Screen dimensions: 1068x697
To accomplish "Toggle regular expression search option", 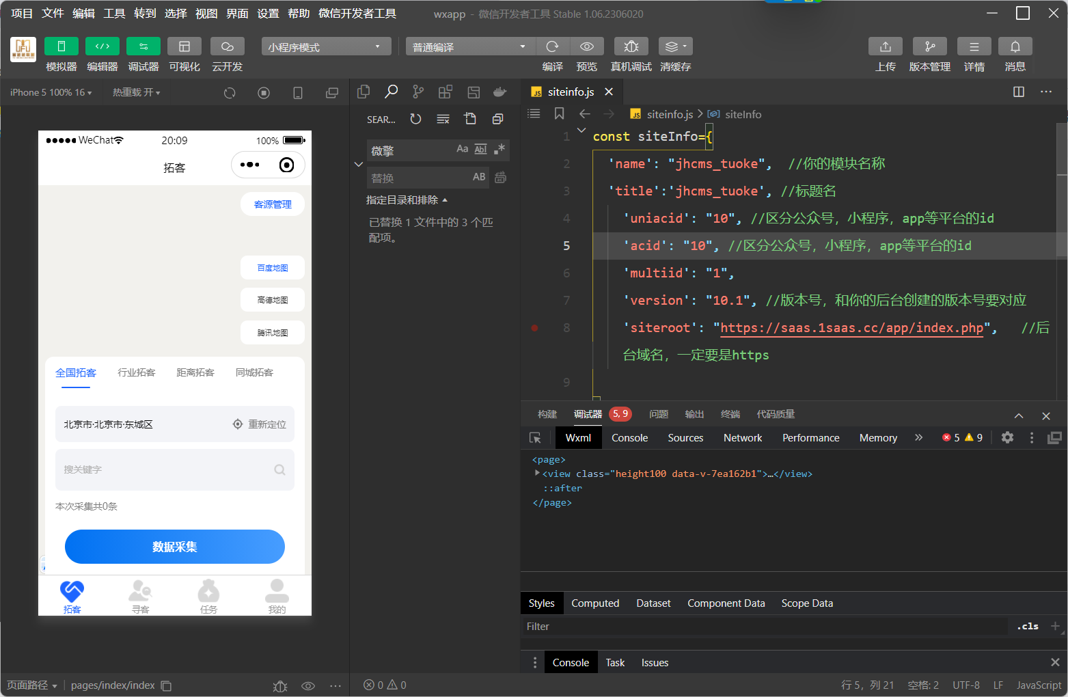I will pos(499,149).
